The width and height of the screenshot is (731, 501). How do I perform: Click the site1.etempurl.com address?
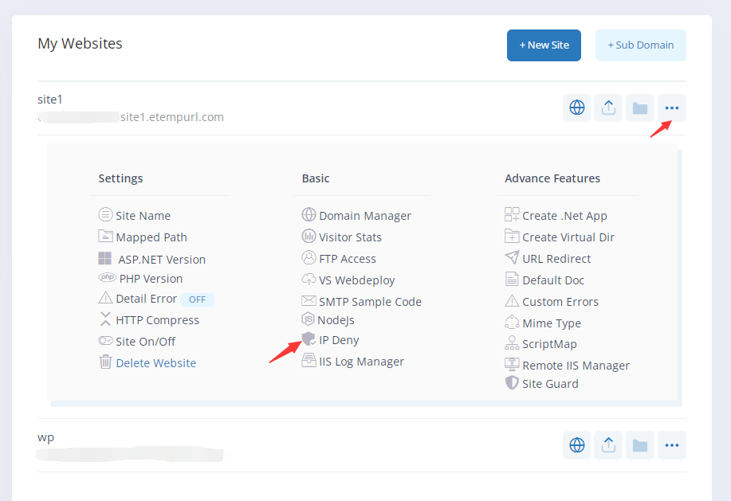[x=171, y=117]
